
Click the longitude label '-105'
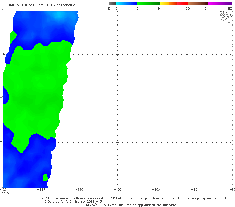(x=117, y=189)
